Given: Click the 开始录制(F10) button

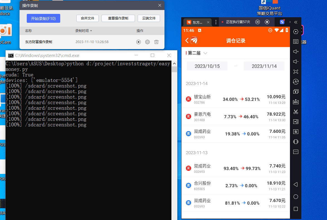Looking at the screenshot, I should coord(43,19).
